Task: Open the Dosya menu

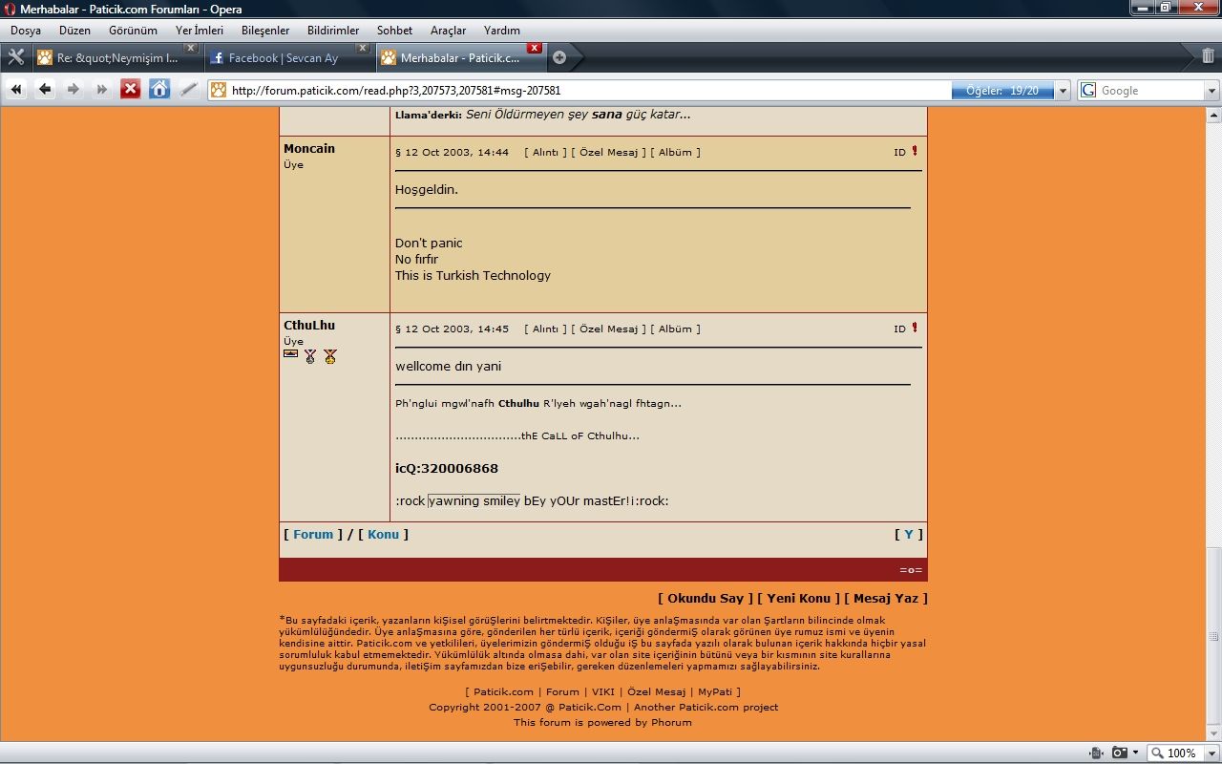Action: [26, 31]
